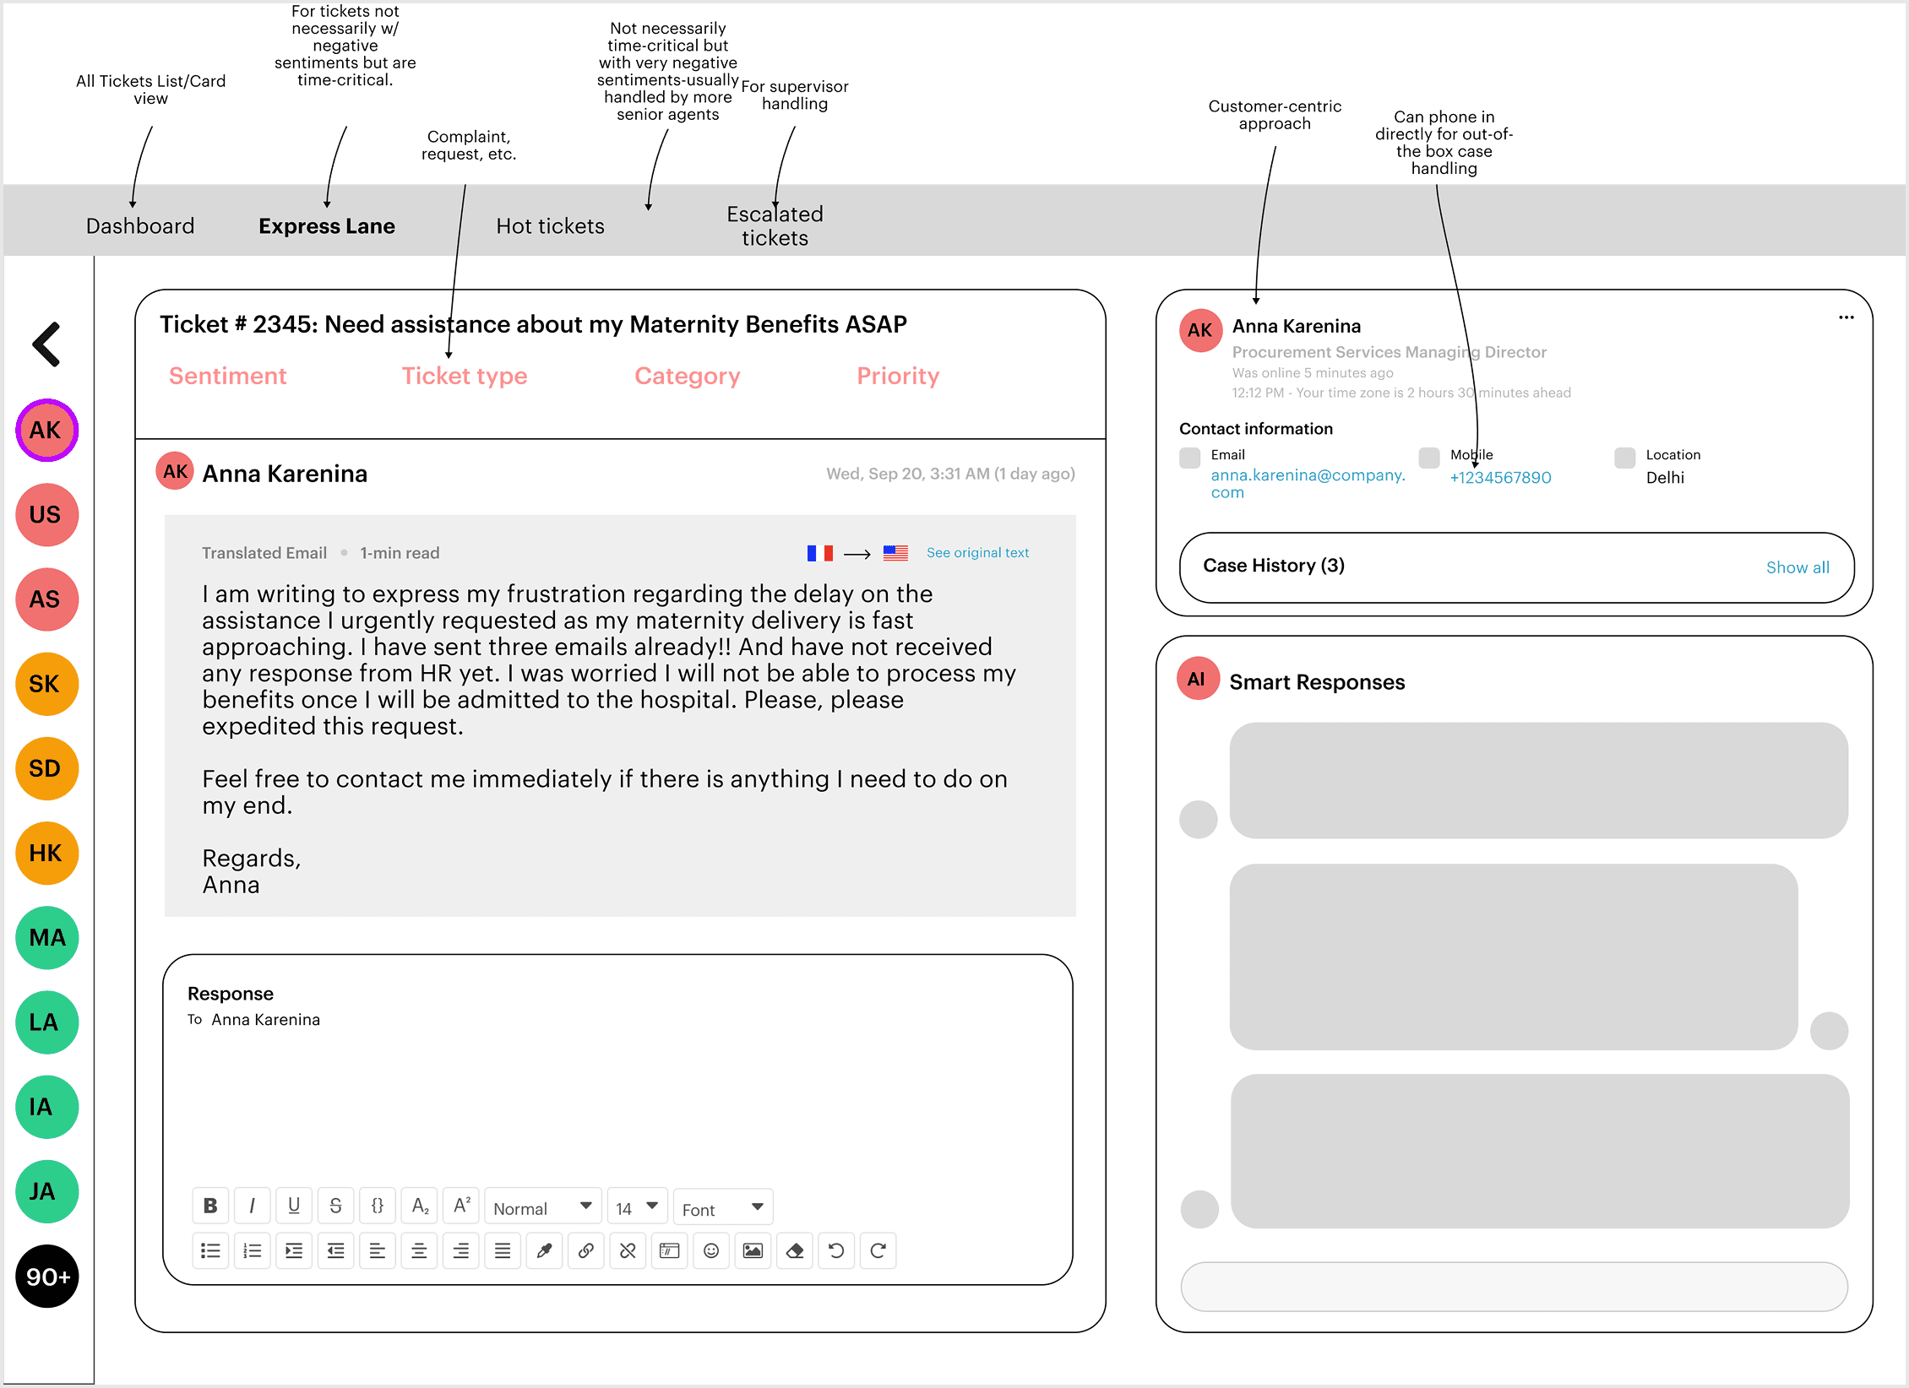This screenshot has width=1909, height=1388.
Task: Tick the Location checkbox
Action: (x=1624, y=458)
